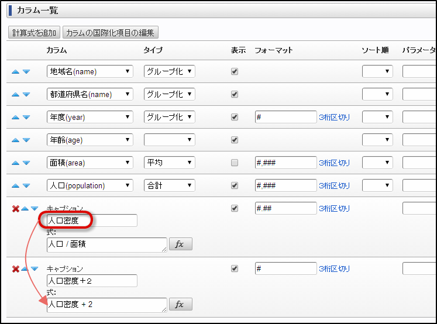Image resolution: width=437 pixels, height=324 pixels.
Task: Delete the 人口密度+2 formula row
Action: [x=16, y=269]
